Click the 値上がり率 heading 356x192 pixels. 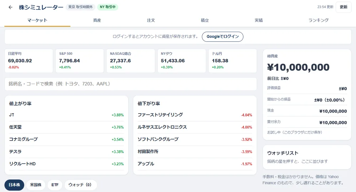20,104
